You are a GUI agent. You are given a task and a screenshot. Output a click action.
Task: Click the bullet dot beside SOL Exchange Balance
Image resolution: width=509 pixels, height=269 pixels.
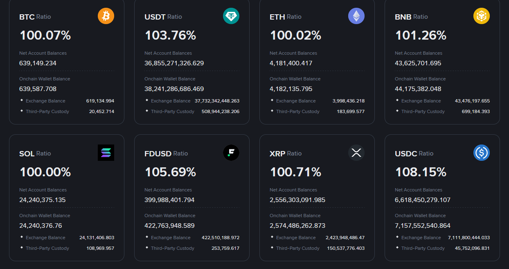[x=21, y=237]
